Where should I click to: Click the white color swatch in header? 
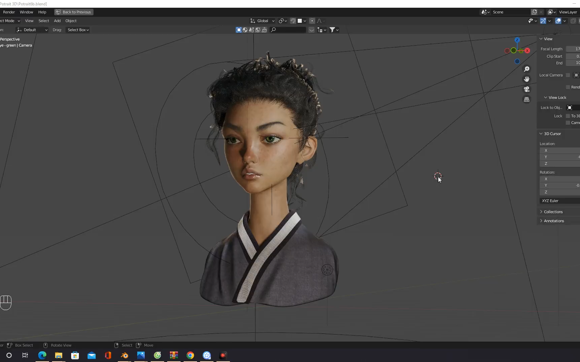[300, 21]
